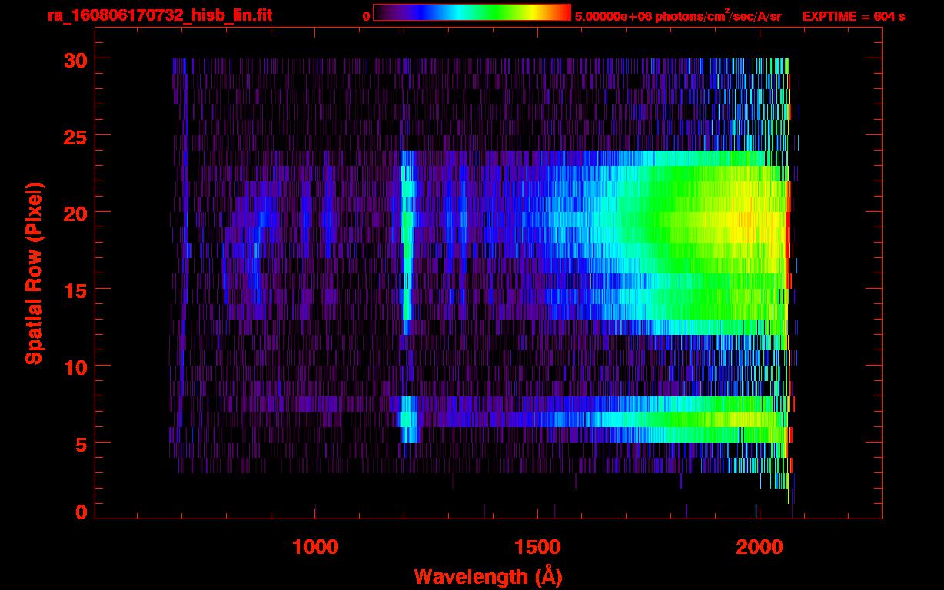The image size is (944, 590).
Task: Click the EXPTIME = 604 s text
Action: pyautogui.click(x=853, y=16)
